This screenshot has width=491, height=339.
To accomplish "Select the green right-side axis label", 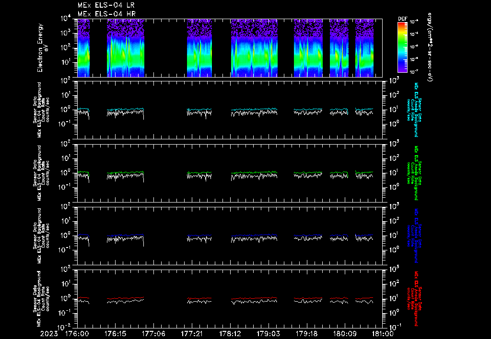I will (414, 173).
